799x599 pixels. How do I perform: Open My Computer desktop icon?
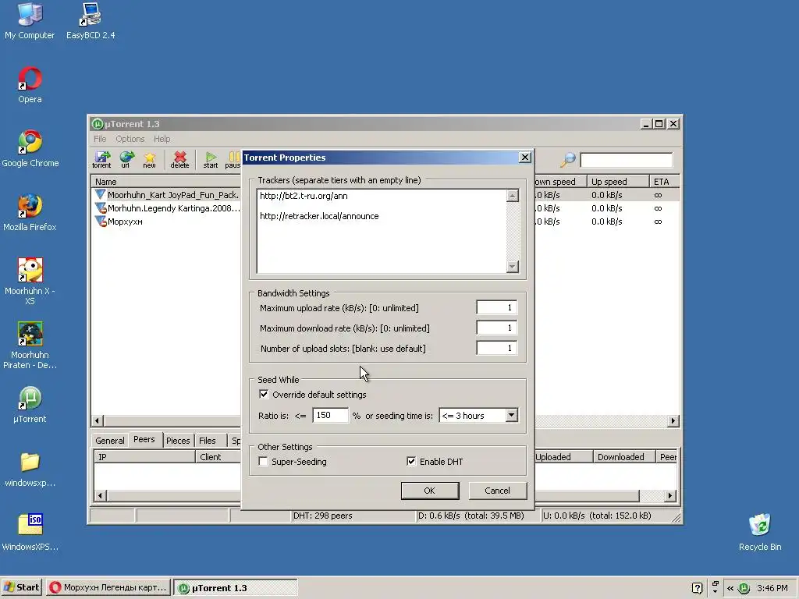pyautogui.click(x=30, y=21)
